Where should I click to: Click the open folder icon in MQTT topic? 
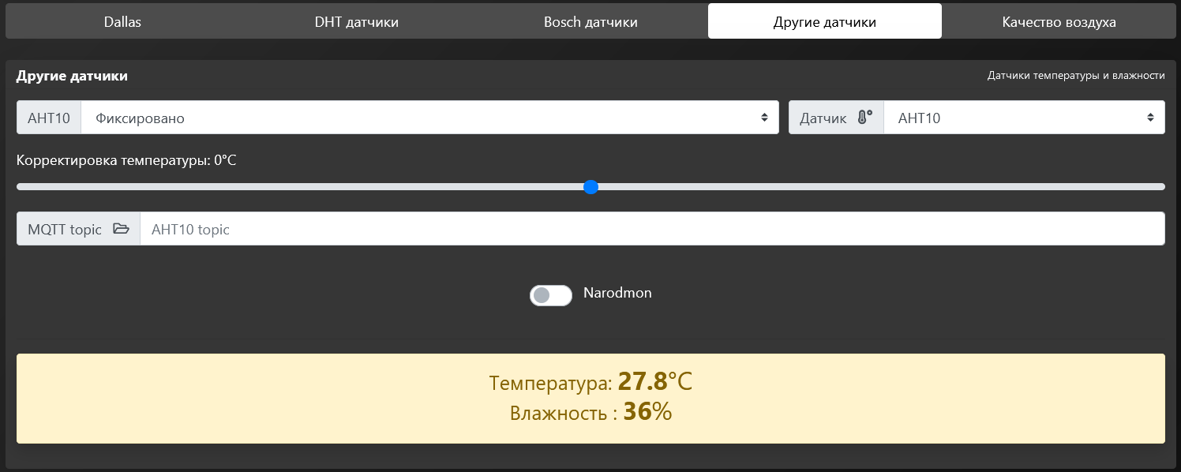point(121,229)
